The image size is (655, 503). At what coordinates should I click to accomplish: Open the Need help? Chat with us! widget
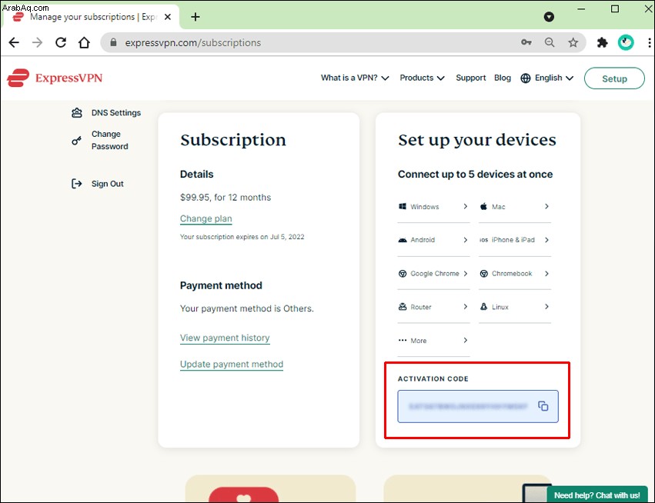coord(597,495)
